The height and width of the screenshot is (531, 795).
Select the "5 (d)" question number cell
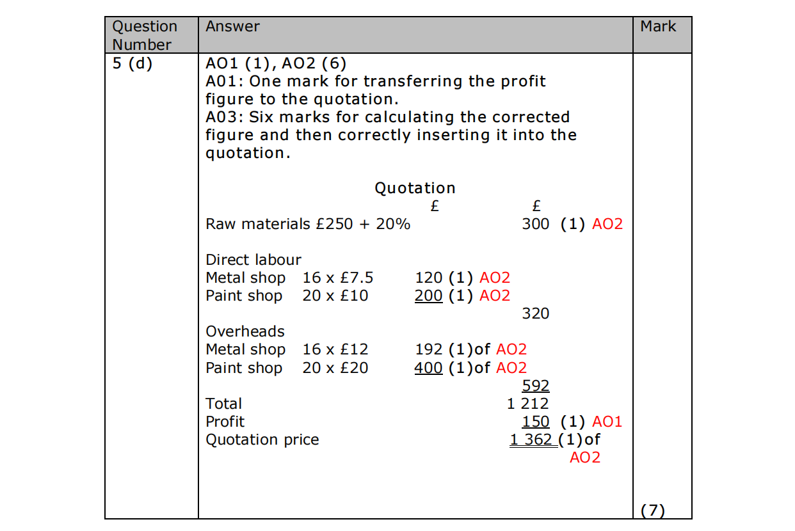[132, 64]
